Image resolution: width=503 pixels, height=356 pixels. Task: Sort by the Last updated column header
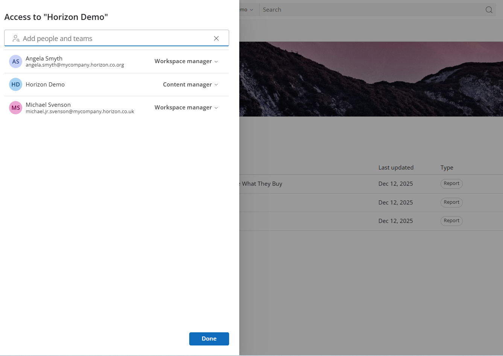(x=396, y=168)
